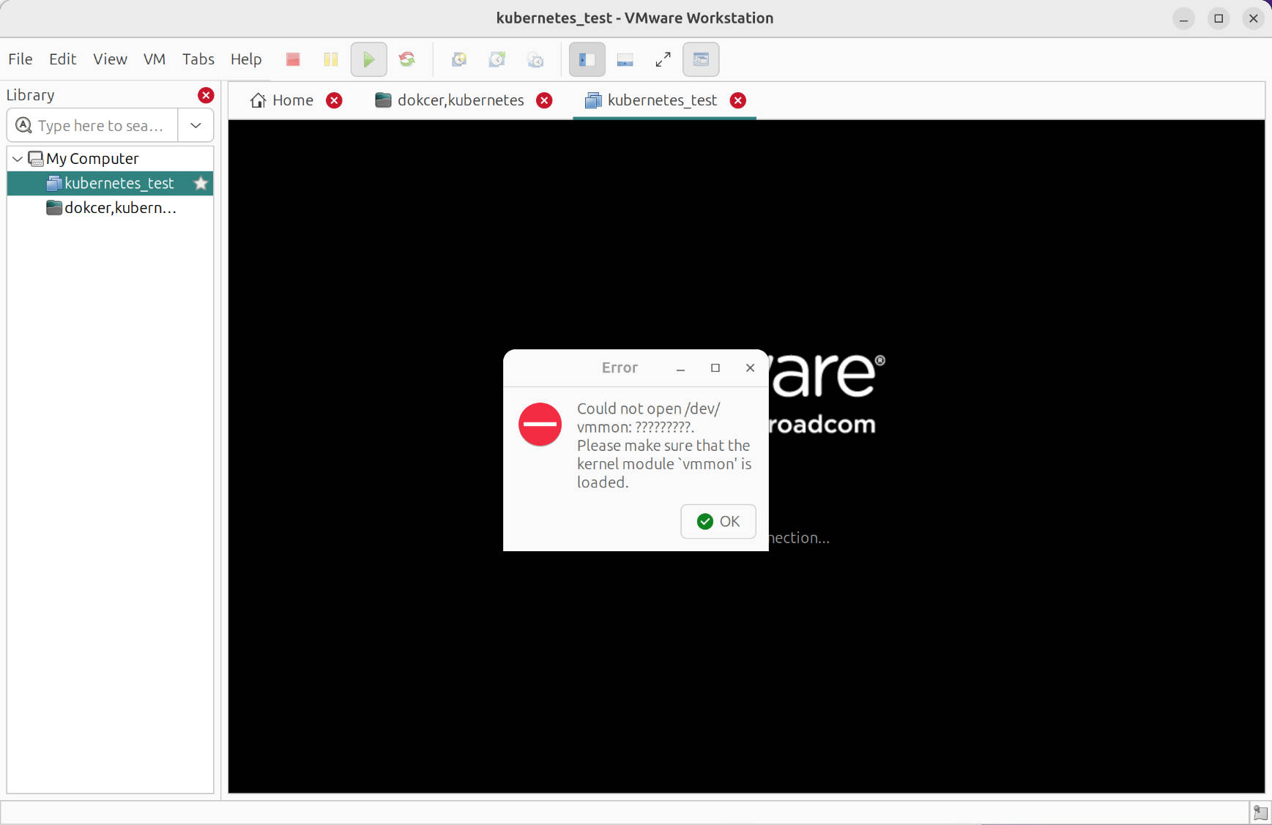Switch to the dokcer,kubernetes tab

[460, 100]
